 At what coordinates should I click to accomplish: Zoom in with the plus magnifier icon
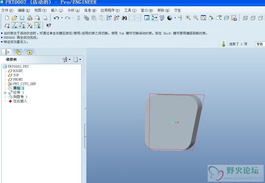pos(188,18)
